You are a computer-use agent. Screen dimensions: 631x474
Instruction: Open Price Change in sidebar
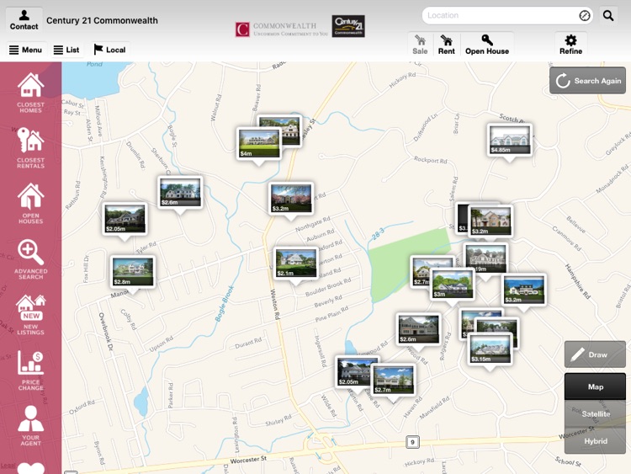(x=30, y=370)
